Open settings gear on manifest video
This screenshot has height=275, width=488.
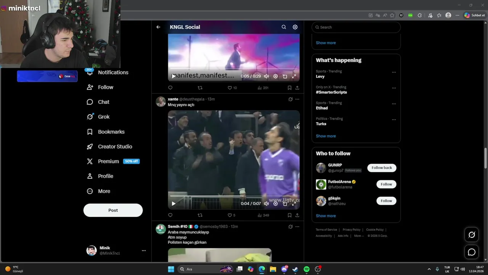click(x=276, y=76)
